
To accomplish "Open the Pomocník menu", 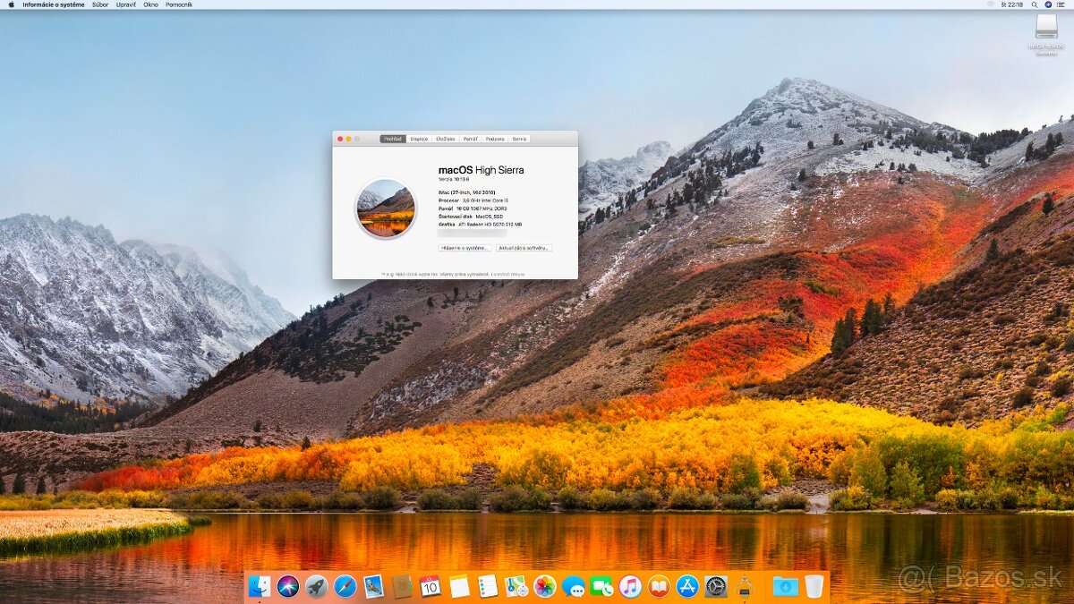I will pyautogui.click(x=179, y=4).
